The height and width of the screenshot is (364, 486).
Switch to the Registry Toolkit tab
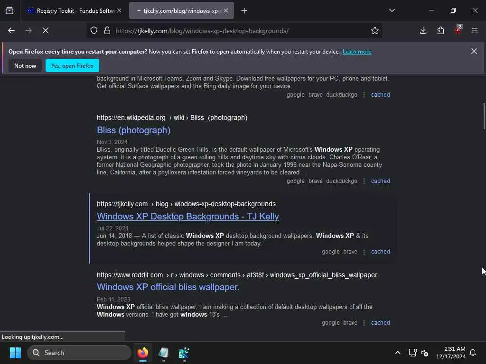coord(75,10)
